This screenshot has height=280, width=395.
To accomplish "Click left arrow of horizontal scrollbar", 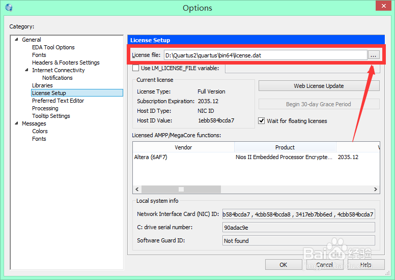I will [x=137, y=189].
